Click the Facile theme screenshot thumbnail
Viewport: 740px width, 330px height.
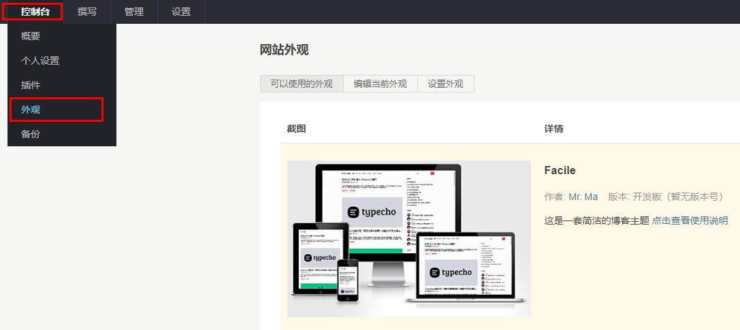pyautogui.click(x=408, y=239)
